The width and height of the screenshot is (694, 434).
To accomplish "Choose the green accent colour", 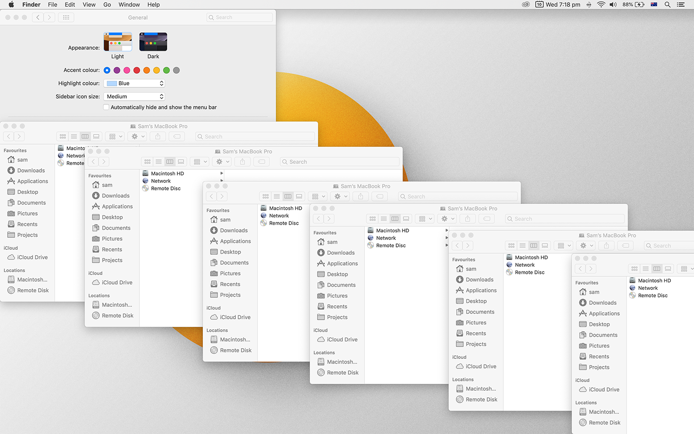I will tap(166, 70).
